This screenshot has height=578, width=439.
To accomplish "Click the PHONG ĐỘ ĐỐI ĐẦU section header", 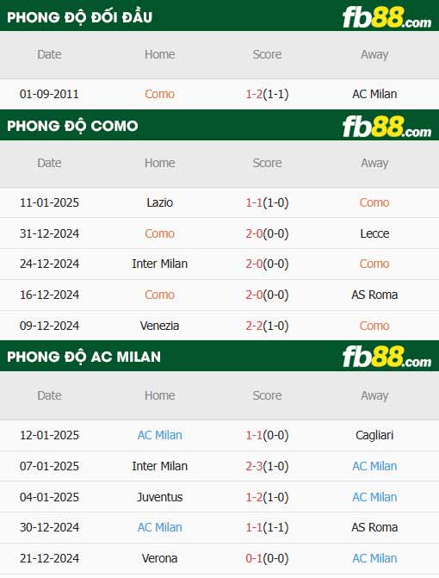I will (79, 17).
